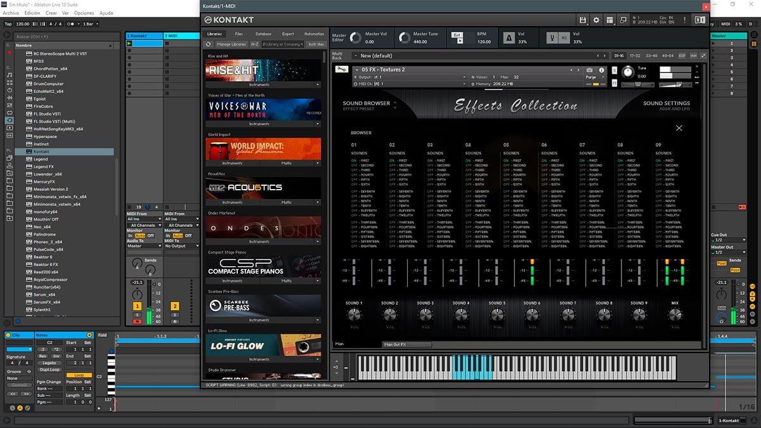Click Manage Libraries button
Viewport: 761px width, 428px height.
click(231, 44)
